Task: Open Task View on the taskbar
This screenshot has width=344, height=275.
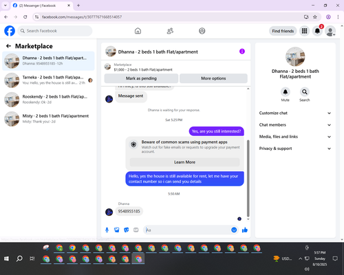Action: pos(32,258)
